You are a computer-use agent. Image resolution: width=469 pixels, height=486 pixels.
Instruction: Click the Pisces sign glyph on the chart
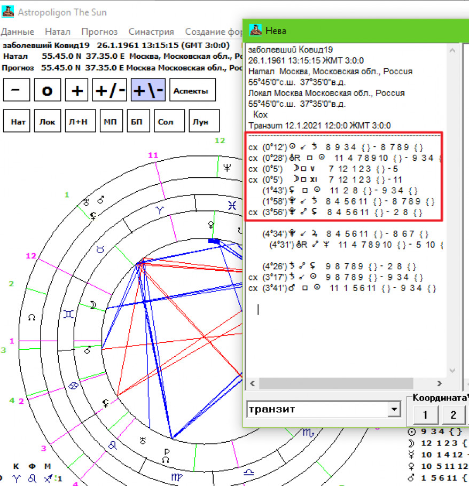point(232,206)
